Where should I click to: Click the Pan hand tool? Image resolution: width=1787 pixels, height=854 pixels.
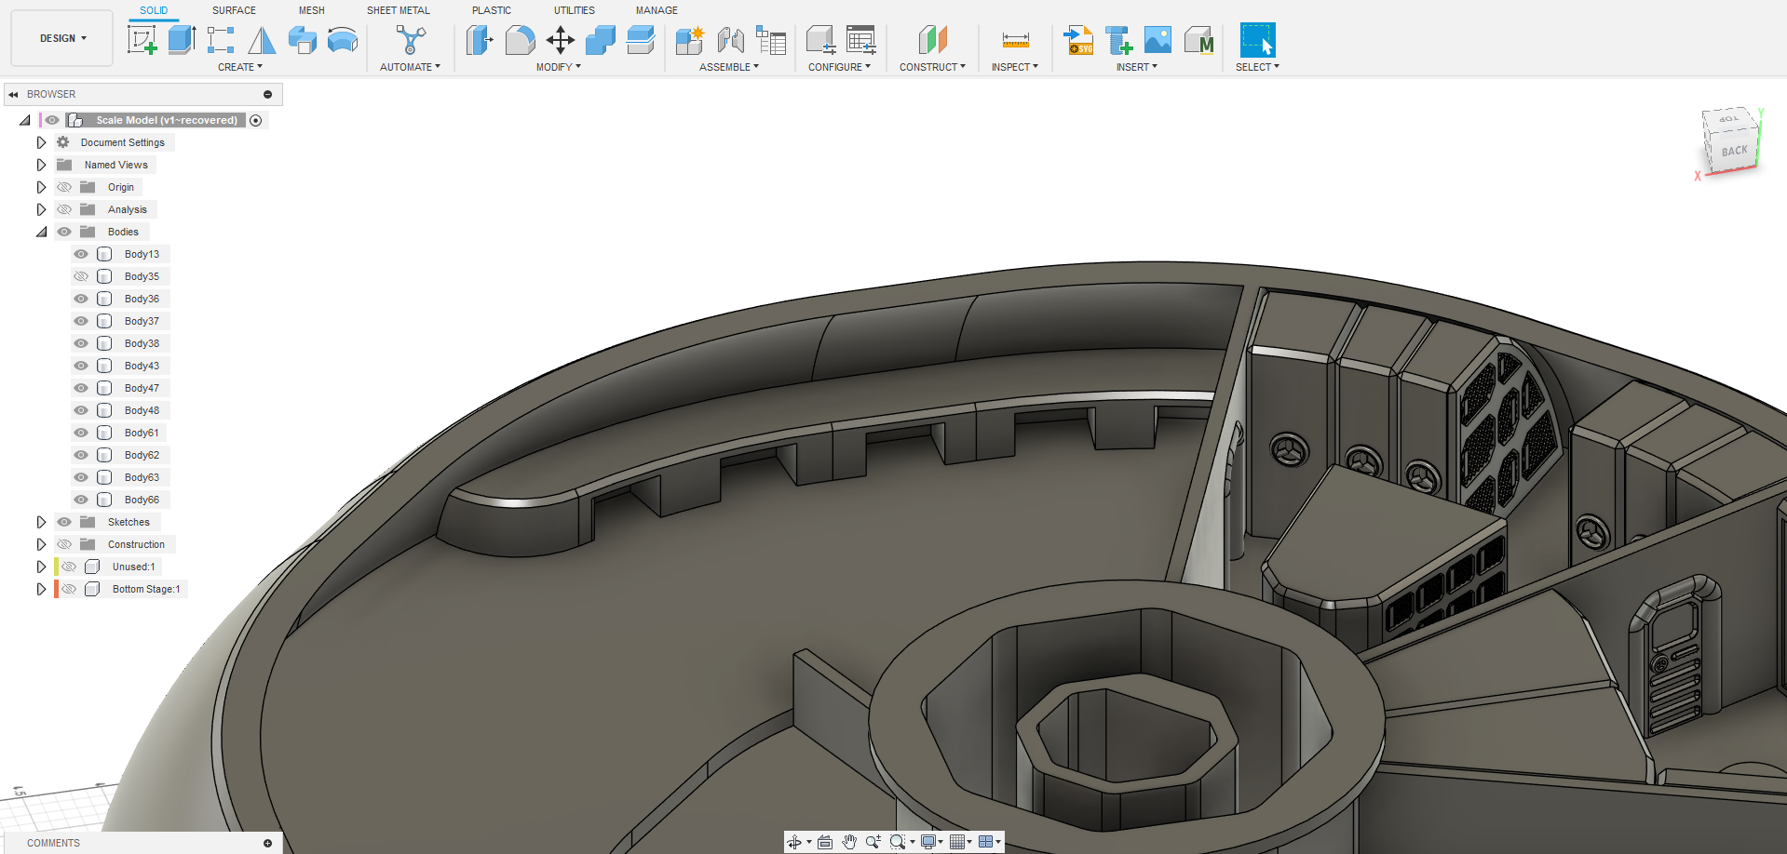pyautogui.click(x=849, y=842)
